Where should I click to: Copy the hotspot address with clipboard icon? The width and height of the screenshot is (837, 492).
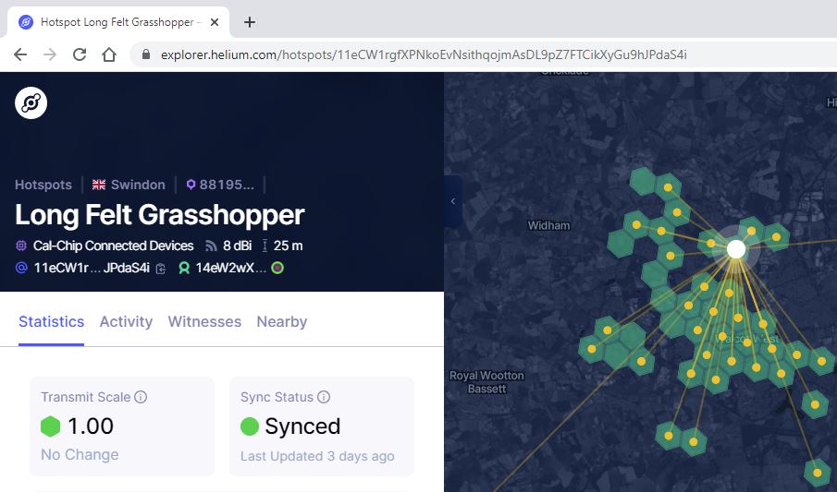[x=161, y=269]
